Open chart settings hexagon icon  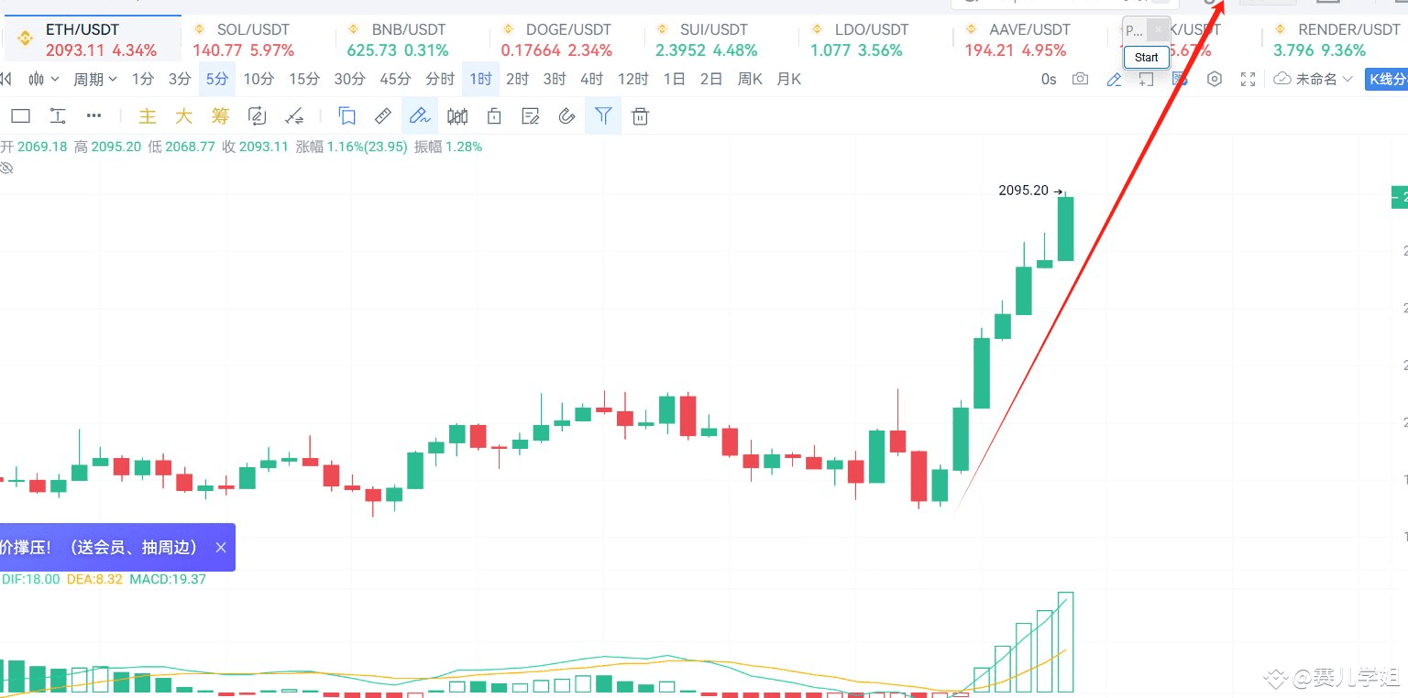pos(1215,80)
